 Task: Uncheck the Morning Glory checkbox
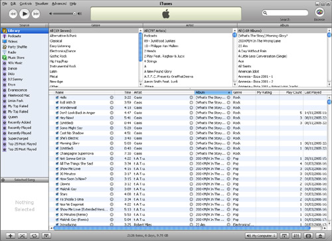[x=57, y=143]
